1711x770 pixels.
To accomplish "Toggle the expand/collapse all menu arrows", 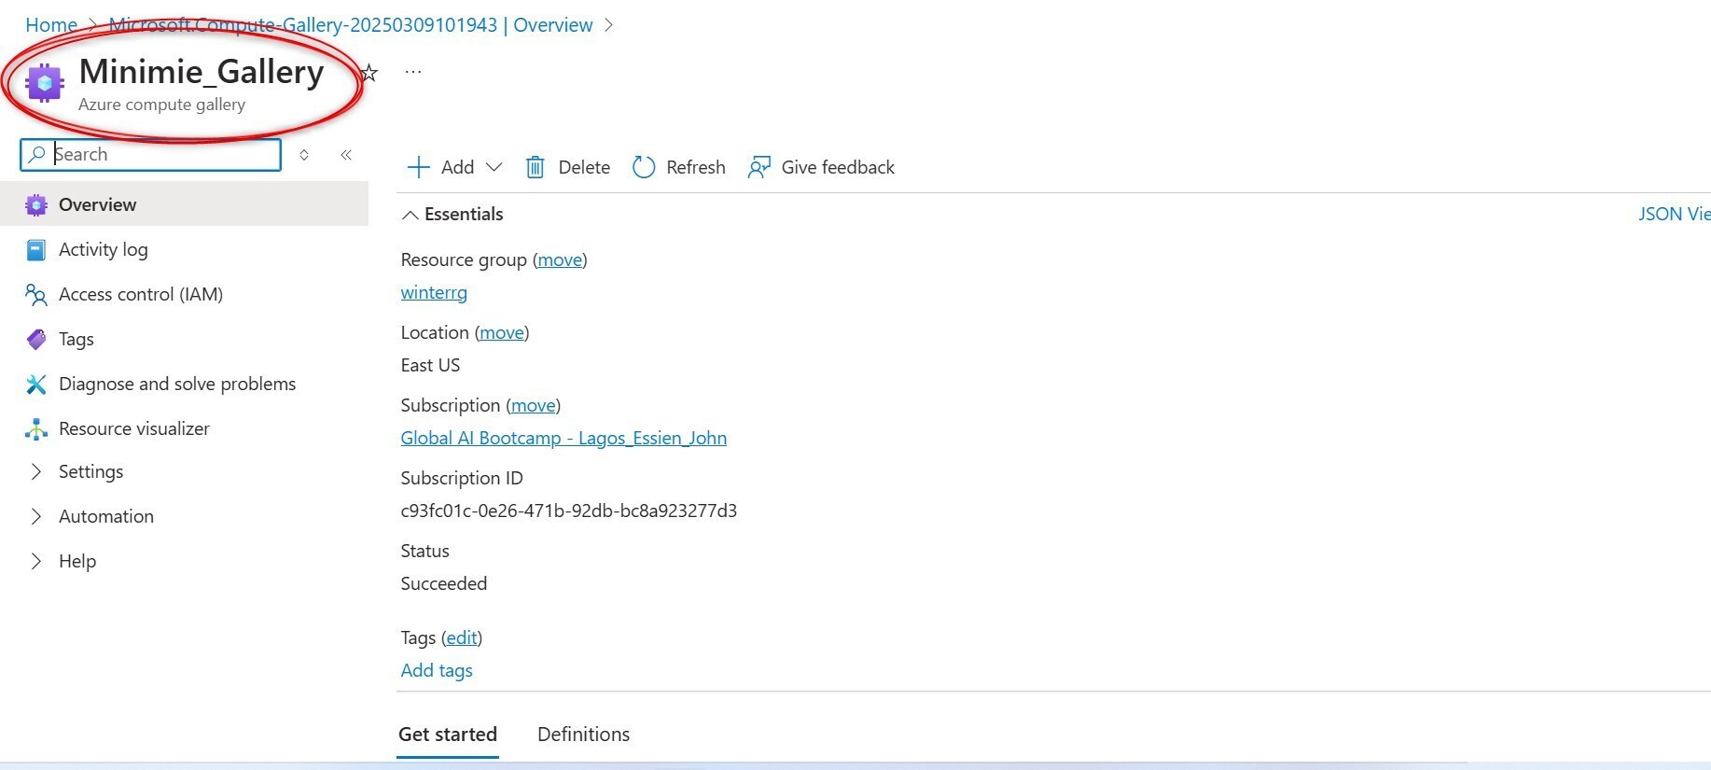I will tap(304, 155).
